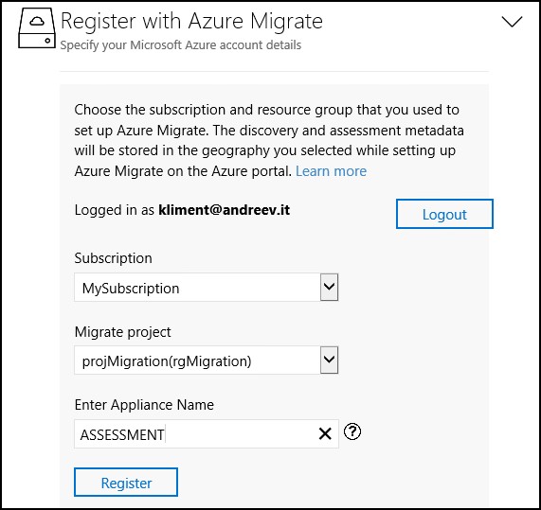
Task: Click the Subscription label
Action: 113,258
